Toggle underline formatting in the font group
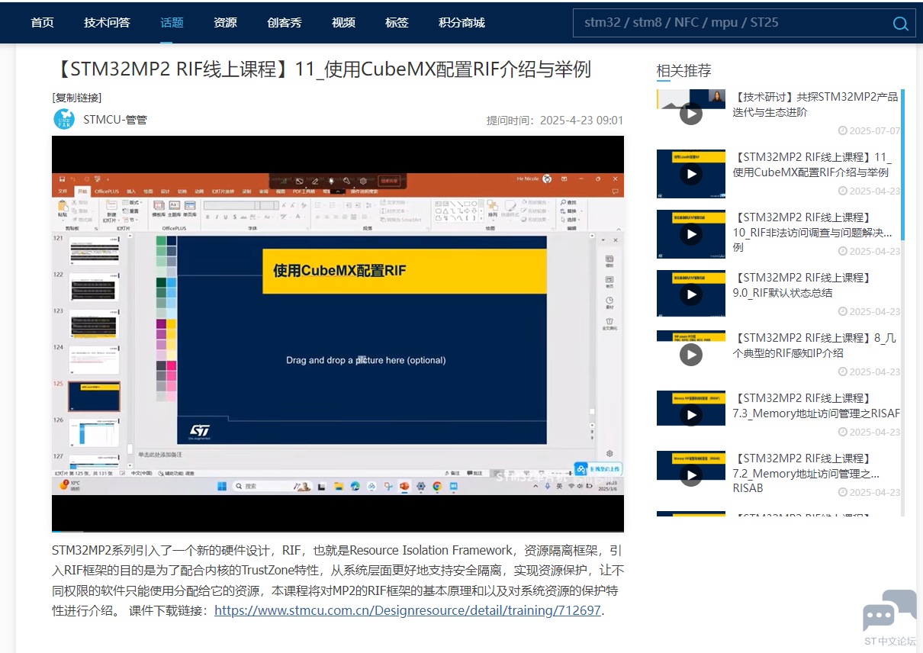Screen dimensions: 923x653 coord(225,216)
